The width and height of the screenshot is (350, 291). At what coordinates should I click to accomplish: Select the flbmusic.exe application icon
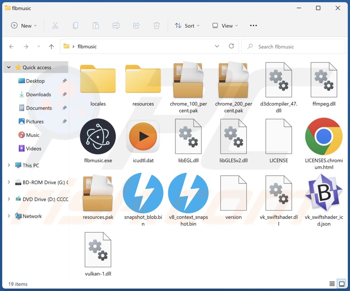click(98, 137)
